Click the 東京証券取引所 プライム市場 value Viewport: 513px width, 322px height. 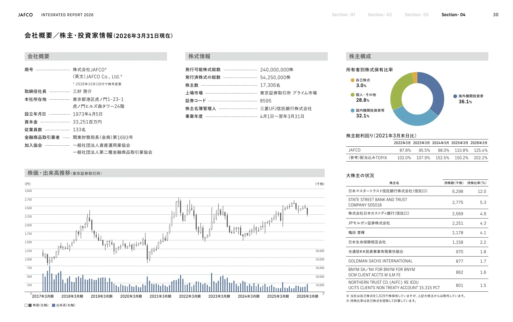pos(288,93)
